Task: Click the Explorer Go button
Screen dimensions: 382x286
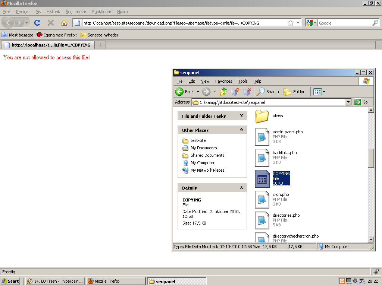Action: [x=361, y=102]
